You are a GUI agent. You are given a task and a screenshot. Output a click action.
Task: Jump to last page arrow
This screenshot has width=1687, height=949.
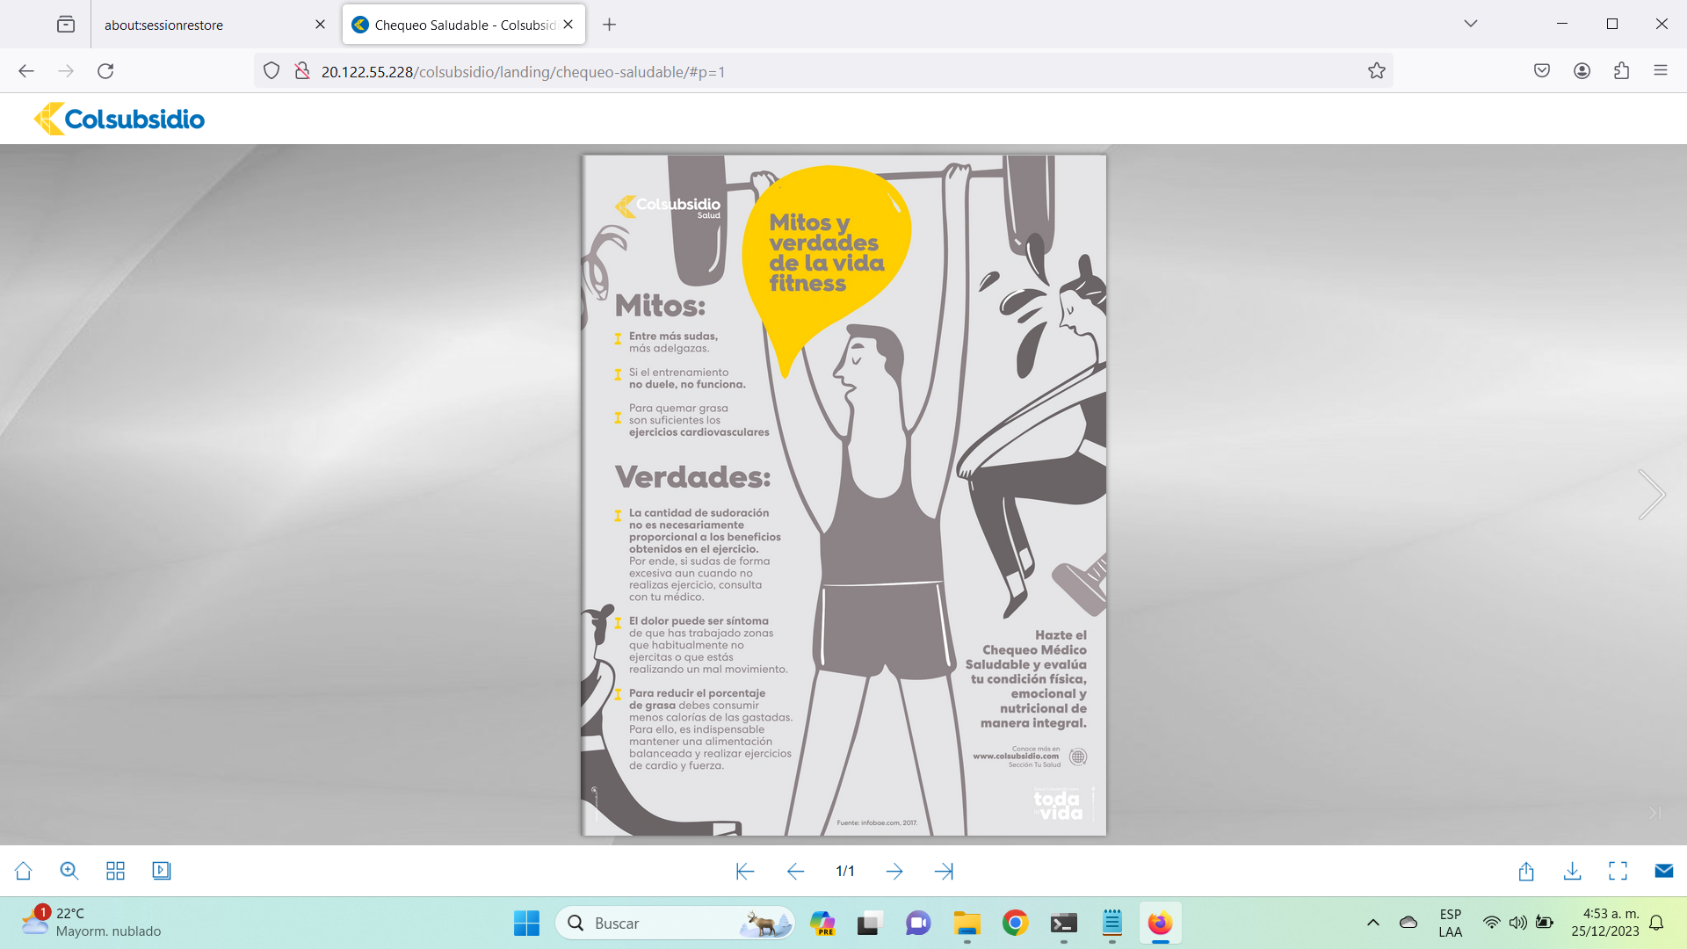tap(945, 872)
